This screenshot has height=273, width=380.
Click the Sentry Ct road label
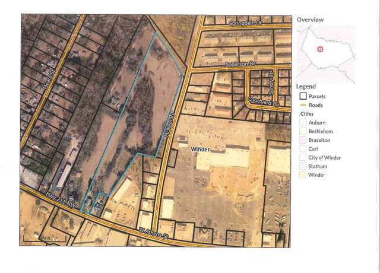click(271, 82)
